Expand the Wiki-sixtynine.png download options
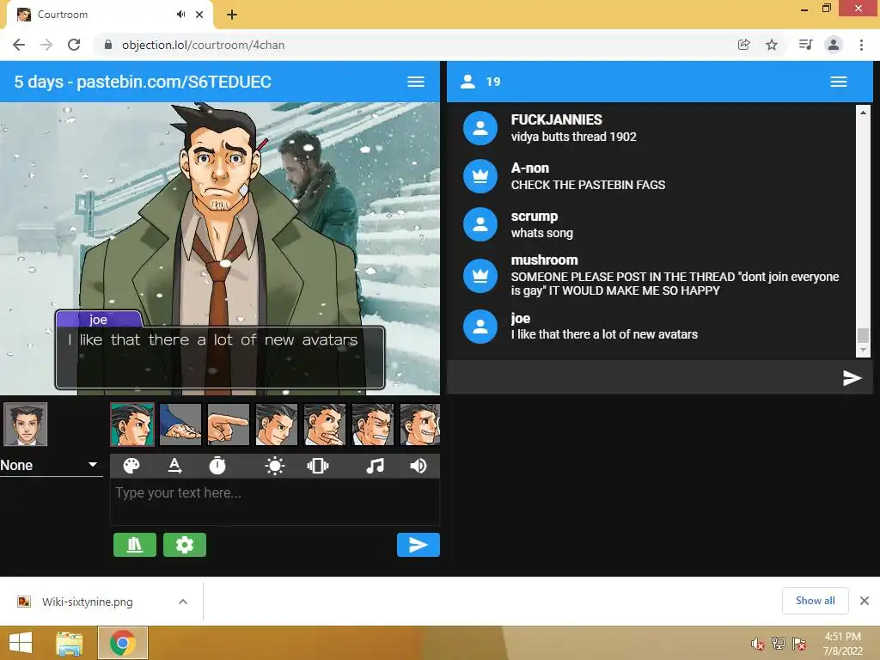The image size is (880, 660). point(183,602)
